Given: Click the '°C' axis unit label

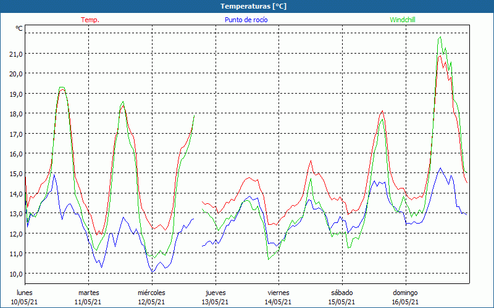Looking at the screenshot, I should pos(19,28).
